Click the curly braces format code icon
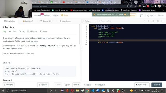The height and width of the screenshot is (93, 166). point(149,21)
